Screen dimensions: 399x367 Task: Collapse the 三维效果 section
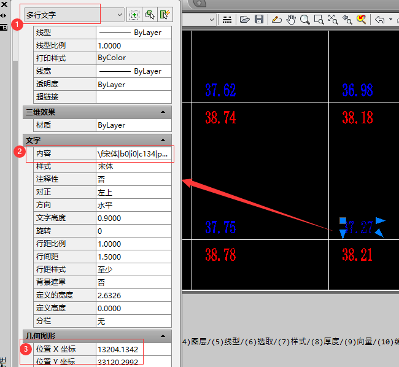coord(163,112)
